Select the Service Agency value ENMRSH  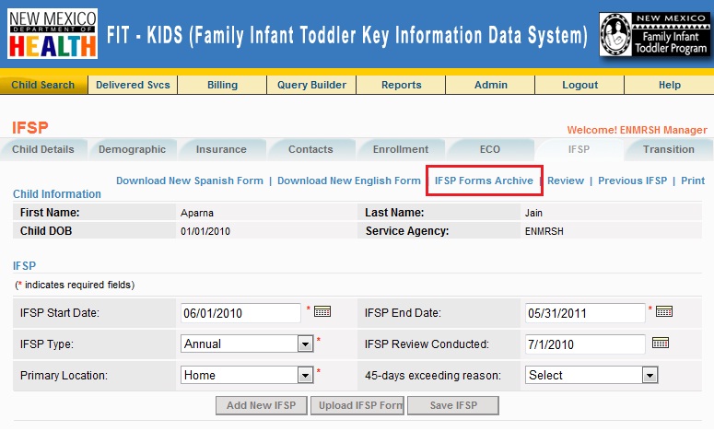pos(544,231)
